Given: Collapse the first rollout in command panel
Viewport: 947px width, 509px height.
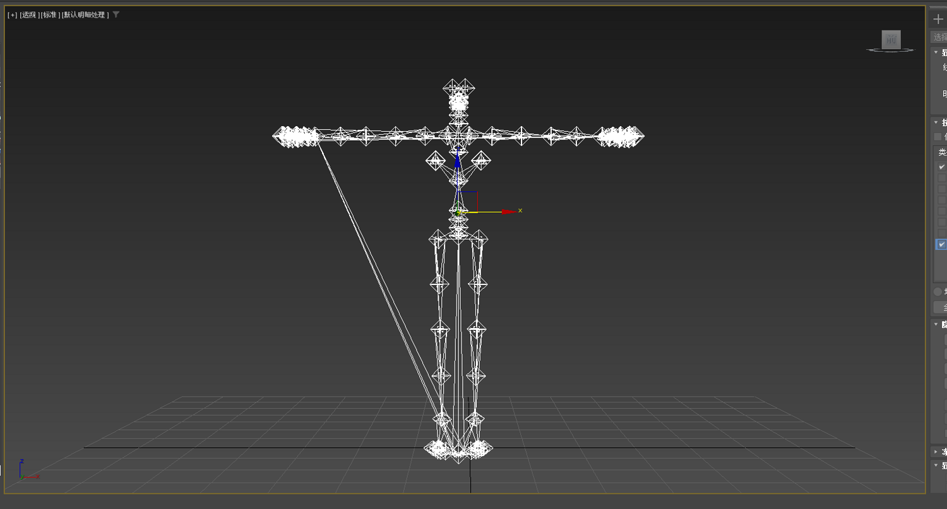Looking at the screenshot, I should click(x=936, y=52).
